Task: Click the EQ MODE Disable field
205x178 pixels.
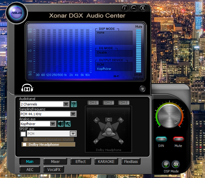Action: [114, 53]
